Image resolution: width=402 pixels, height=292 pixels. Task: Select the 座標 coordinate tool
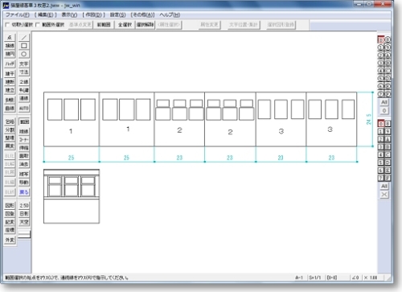point(10,230)
